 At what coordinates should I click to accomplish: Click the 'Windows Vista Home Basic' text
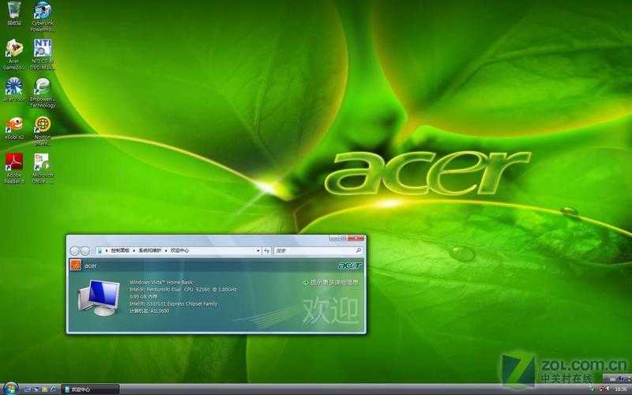(x=161, y=282)
